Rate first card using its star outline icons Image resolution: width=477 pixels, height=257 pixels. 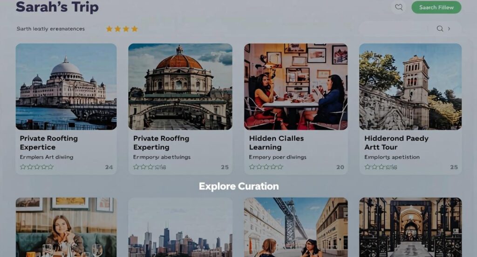click(x=36, y=167)
